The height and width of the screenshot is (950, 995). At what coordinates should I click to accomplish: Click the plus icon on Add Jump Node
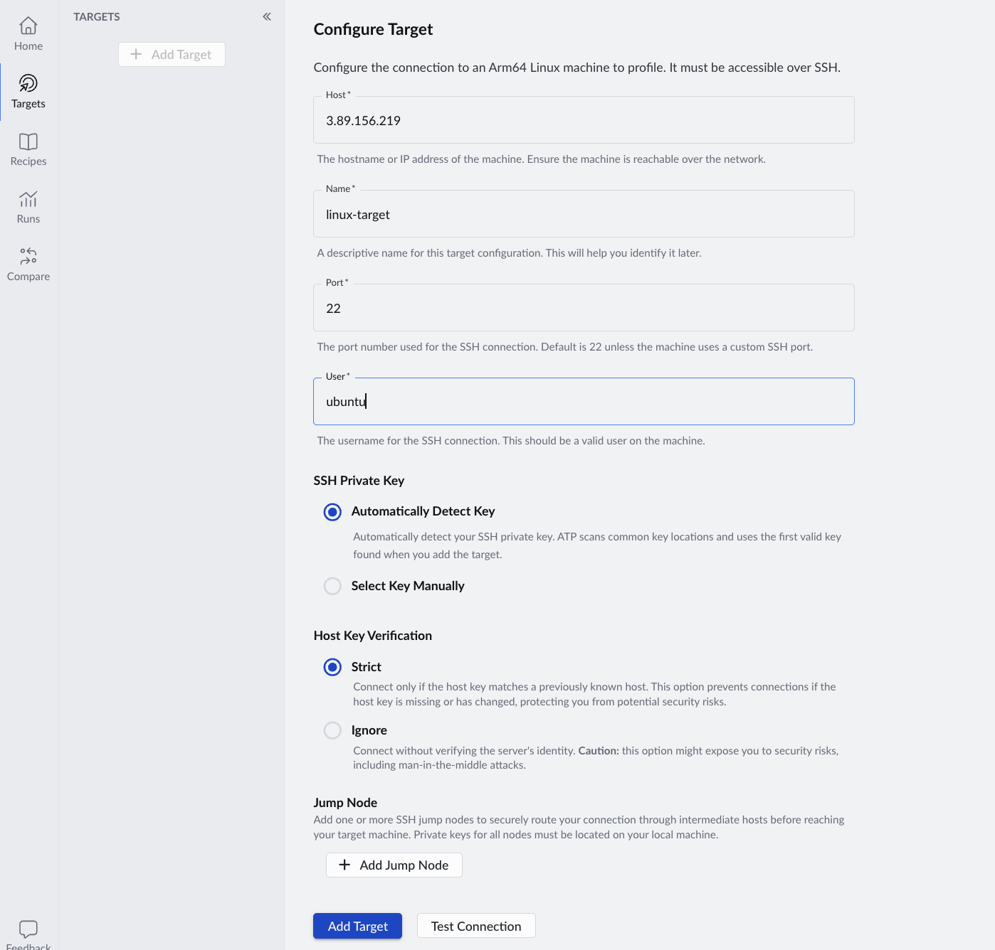coord(344,865)
